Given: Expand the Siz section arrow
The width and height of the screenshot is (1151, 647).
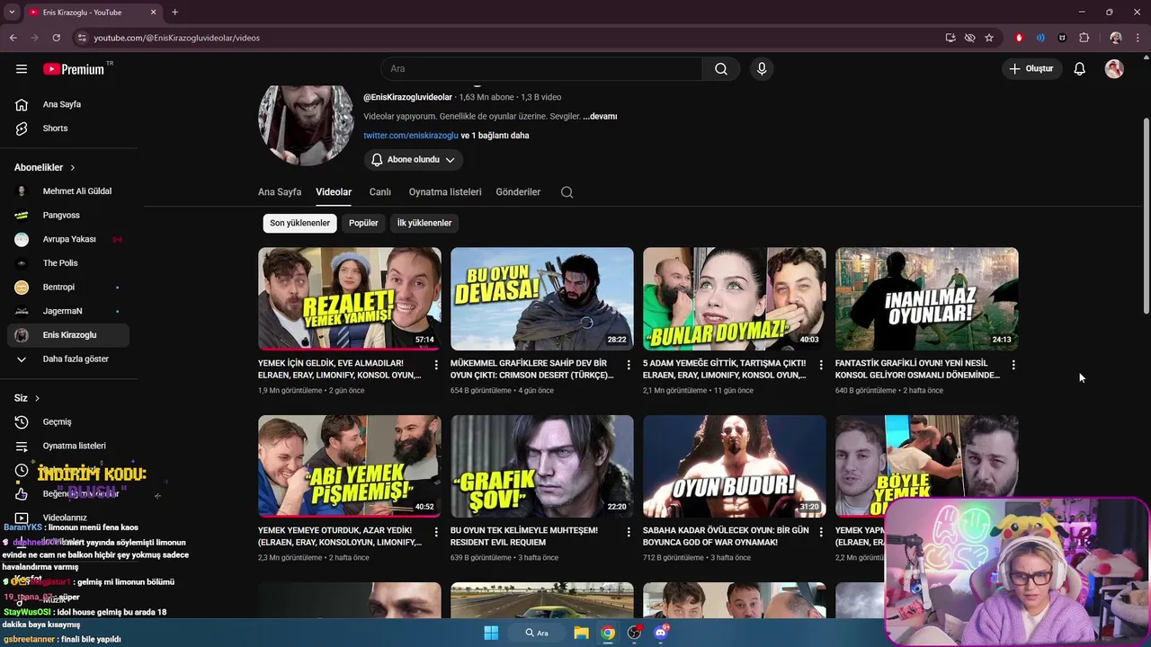Looking at the screenshot, I should click(x=37, y=398).
